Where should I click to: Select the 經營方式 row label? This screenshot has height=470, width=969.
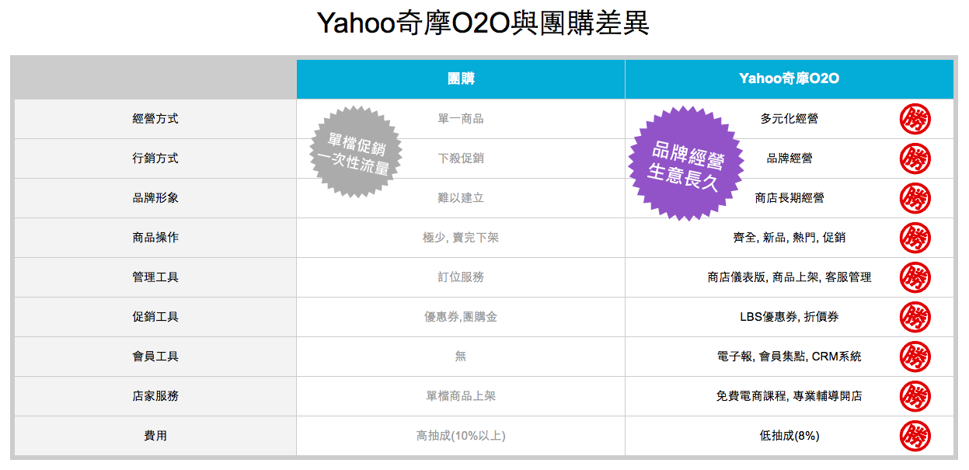155,119
